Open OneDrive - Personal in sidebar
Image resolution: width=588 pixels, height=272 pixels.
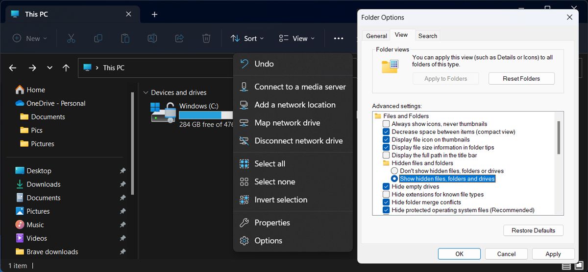(x=50, y=103)
